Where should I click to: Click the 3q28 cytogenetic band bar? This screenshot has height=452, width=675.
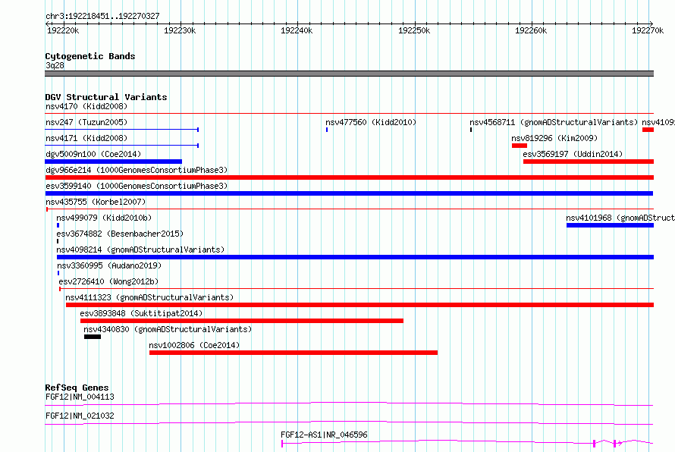click(x=349, y=74)
